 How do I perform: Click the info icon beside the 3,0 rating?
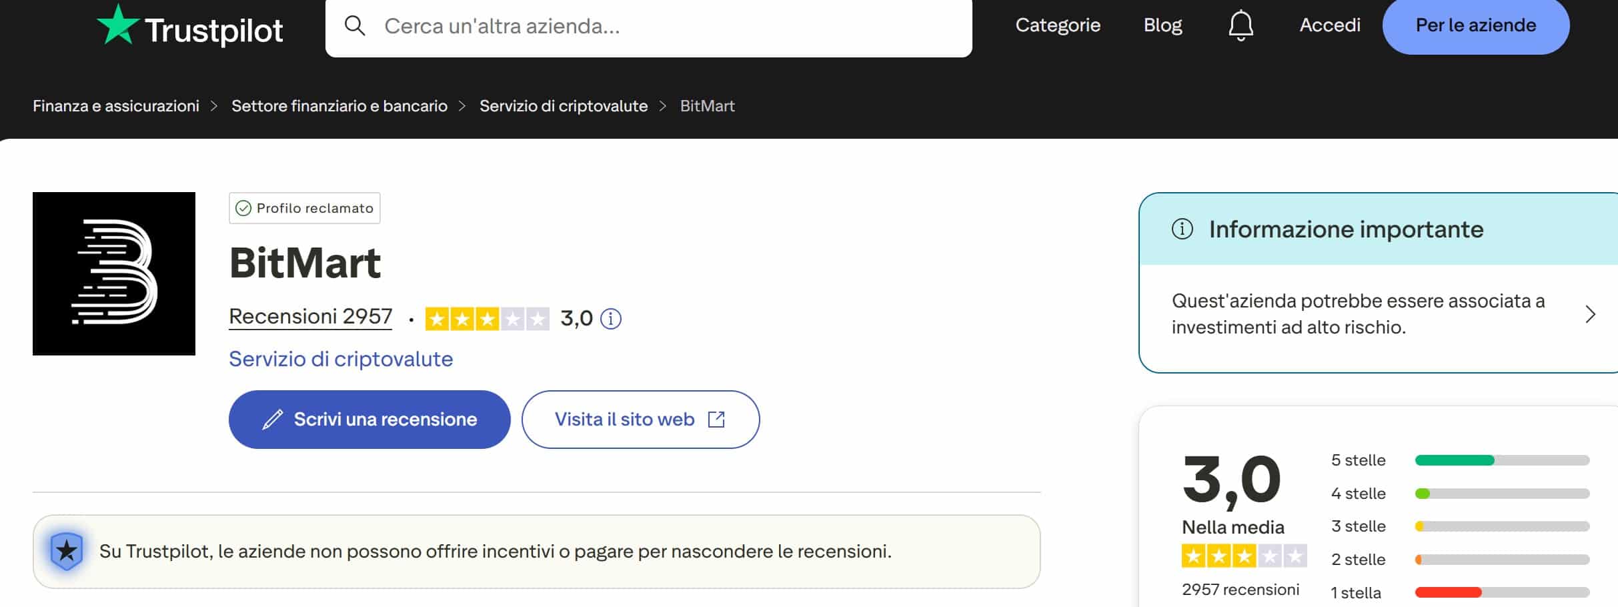pyautogui.click(x=610, y=319)
